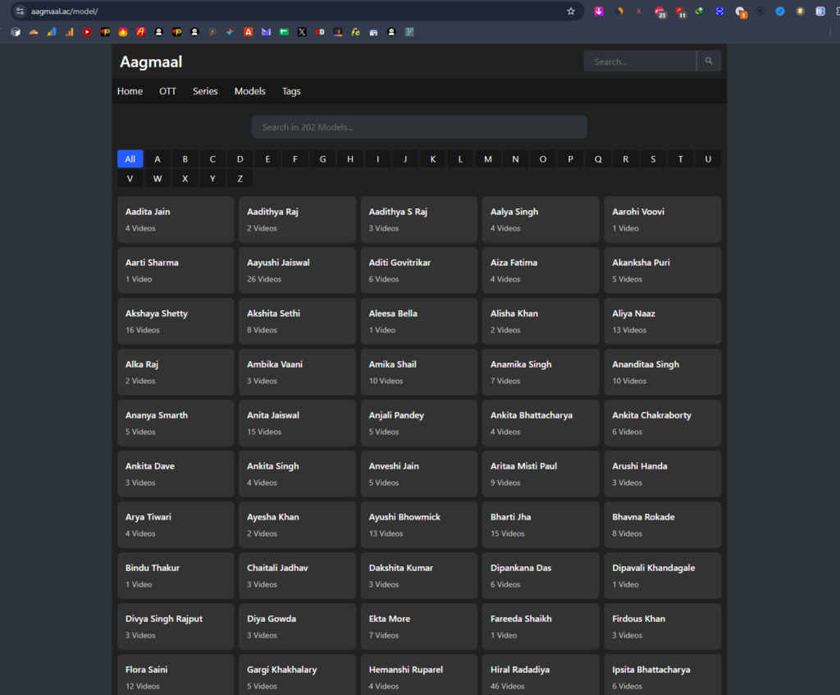This screenshot has height=695, width=840.
Task: Click the address bar URL aagmaal.ac/model/
Action: tap(64, 11)
